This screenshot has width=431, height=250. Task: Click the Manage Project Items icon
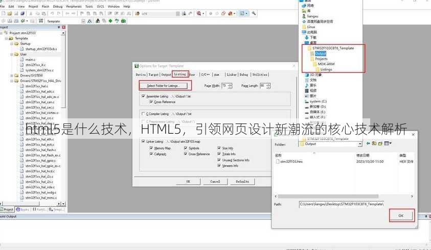tap(98, 21)
